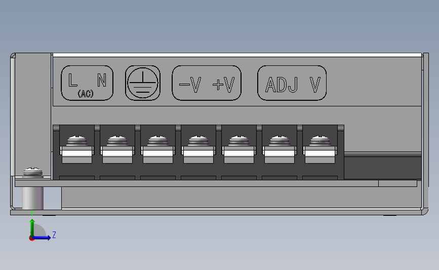The image size is (439, 270).
Task: Select the fifth terminal screw from left
Action: (239, 141)
